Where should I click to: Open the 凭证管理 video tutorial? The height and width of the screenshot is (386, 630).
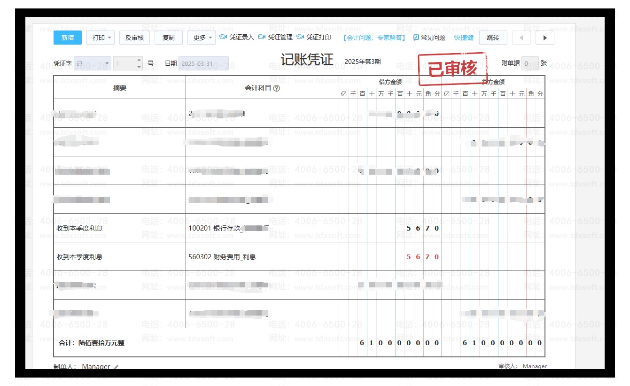tap(262, 37)
